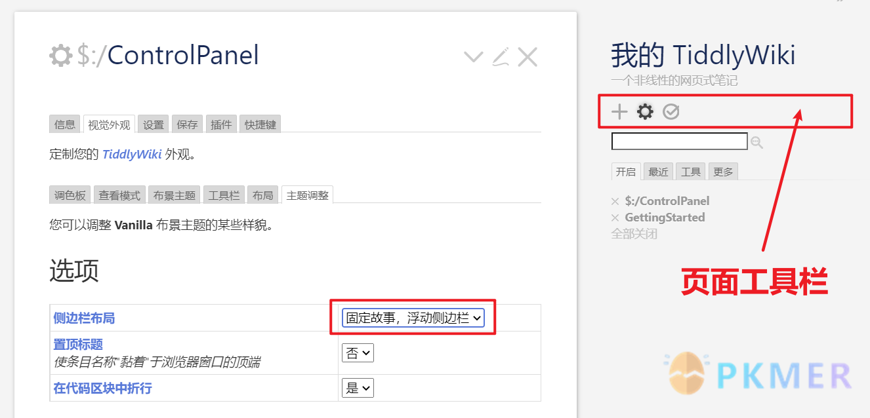Open the 置顶标题 dropdown showing 否
Viewport: 870px width, 418px height.
pyautogui.click(x=358, y=353)
